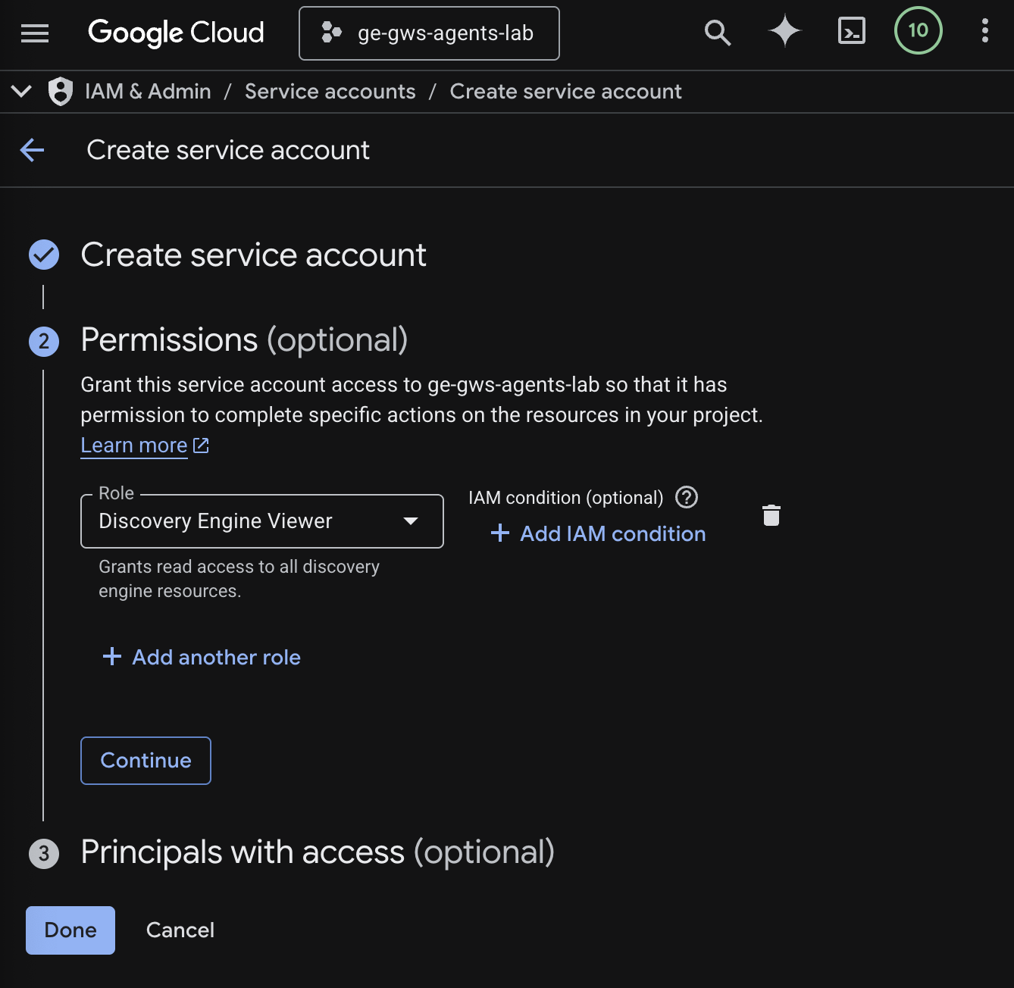This screenshot has width=1014, height=988.
Task: Open the search magnifier icon
Action: (717, 33)
